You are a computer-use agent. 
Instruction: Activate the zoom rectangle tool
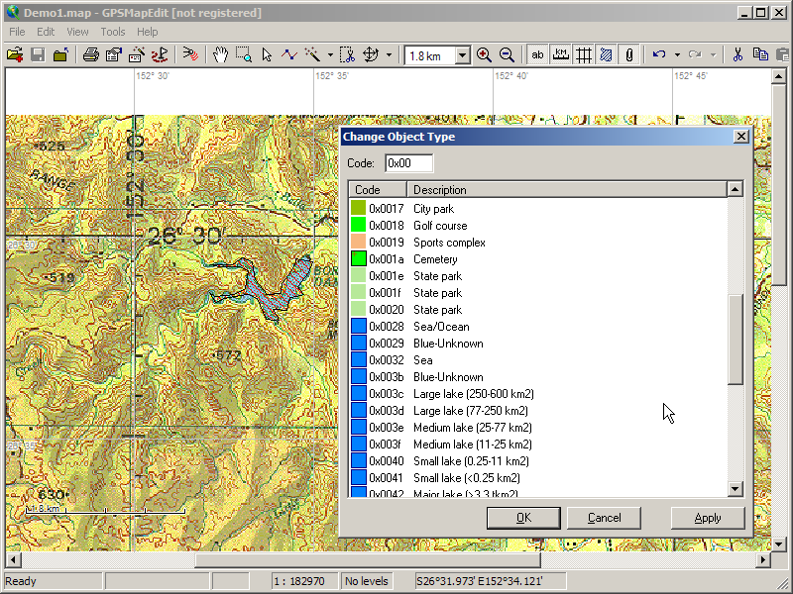243,55
